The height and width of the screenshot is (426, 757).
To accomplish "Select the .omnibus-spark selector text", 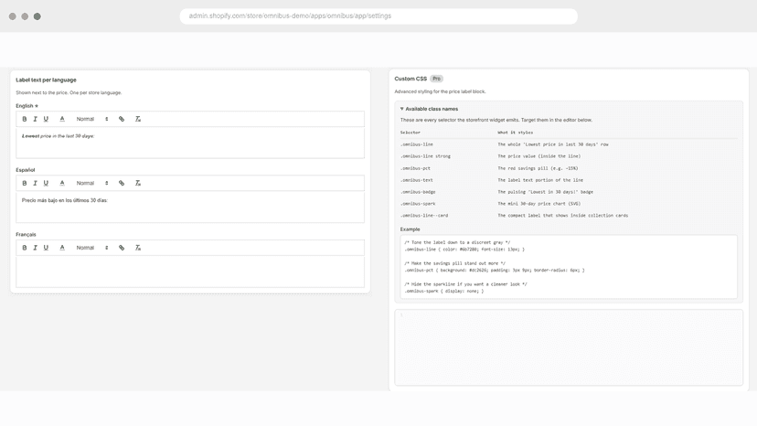I will tap(418, 204).
